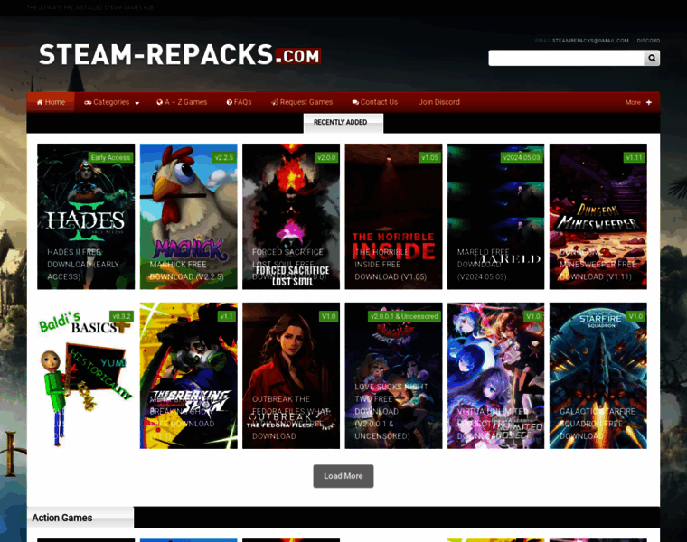This screenshot has height=542, width=687.
Task: Open the Hades II game thumbnail
Action: [86, 216]
